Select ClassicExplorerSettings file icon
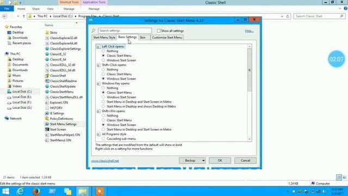 [x=47, y=48]
